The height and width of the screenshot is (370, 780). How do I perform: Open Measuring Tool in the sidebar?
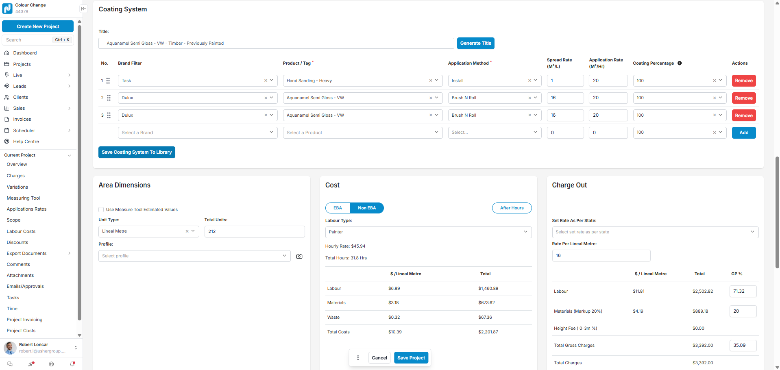click(x=23, y=198)
